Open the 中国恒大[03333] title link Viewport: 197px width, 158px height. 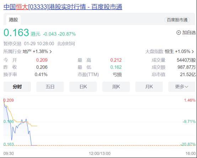click(63, 7)
